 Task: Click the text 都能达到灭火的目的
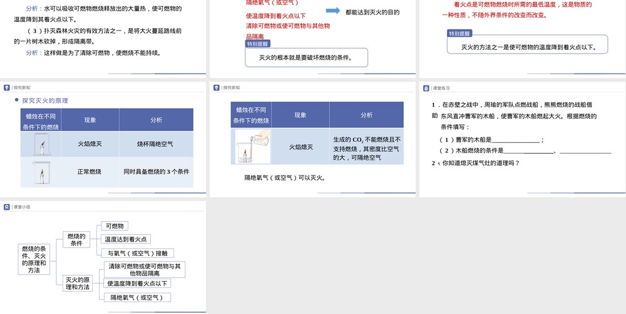click(x=372, y=12)
